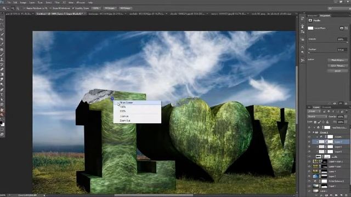Image resolution: width=351 pixels, height=197 pixels.
Task: Select the Horizontal Type tool
Action: [2, 95]
